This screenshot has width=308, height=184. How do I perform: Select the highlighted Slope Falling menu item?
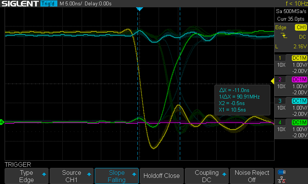click(x=117, y=176)
